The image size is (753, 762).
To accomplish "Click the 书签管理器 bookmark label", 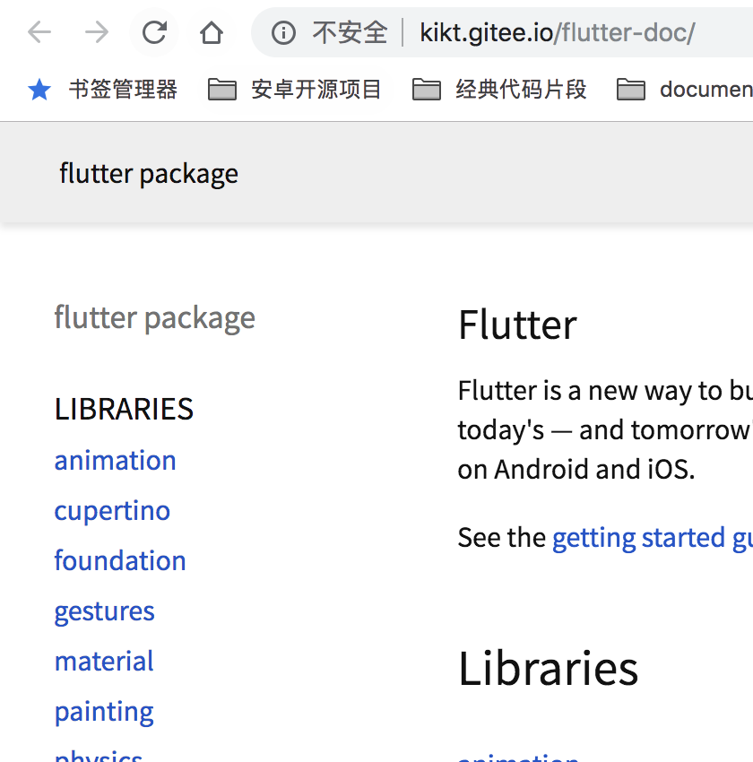I will 124,90.
